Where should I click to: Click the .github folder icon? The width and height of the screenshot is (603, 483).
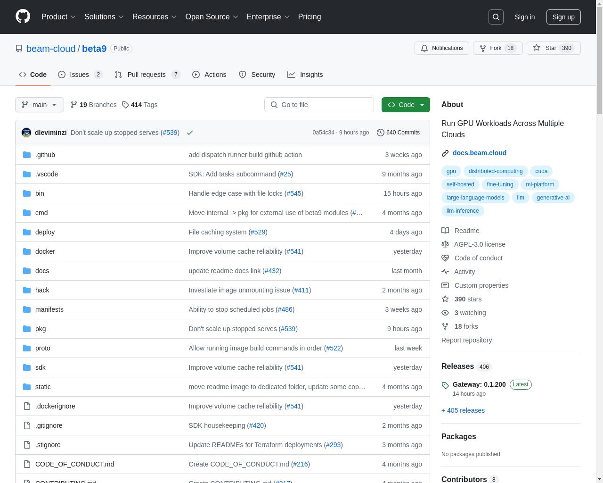(x=27, y=155)
